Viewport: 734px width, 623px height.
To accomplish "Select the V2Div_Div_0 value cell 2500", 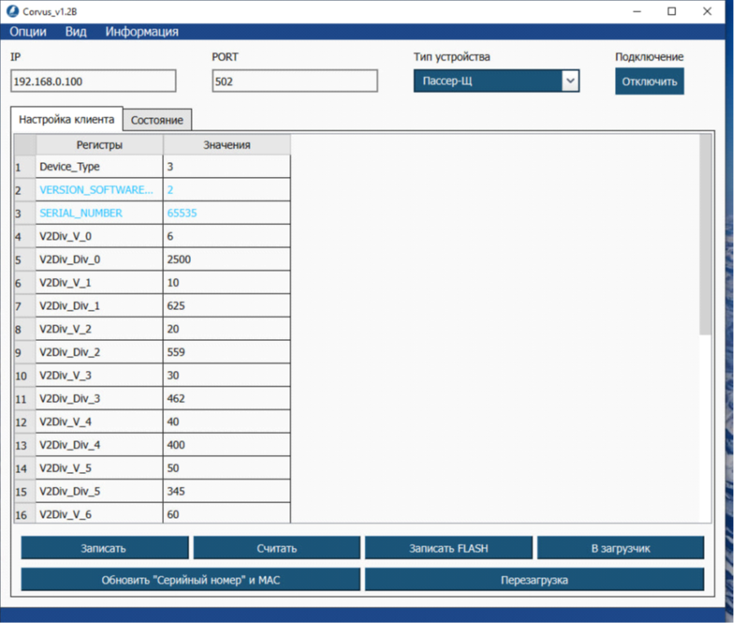I will (227, 259).
